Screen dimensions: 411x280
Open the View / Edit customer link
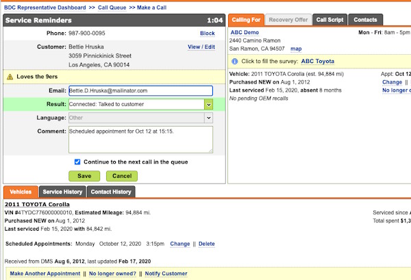(201, 47)
